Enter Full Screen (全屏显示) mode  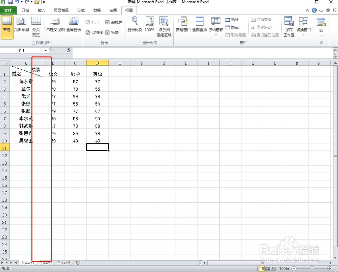pyautogui.click(x=74, y=25)
